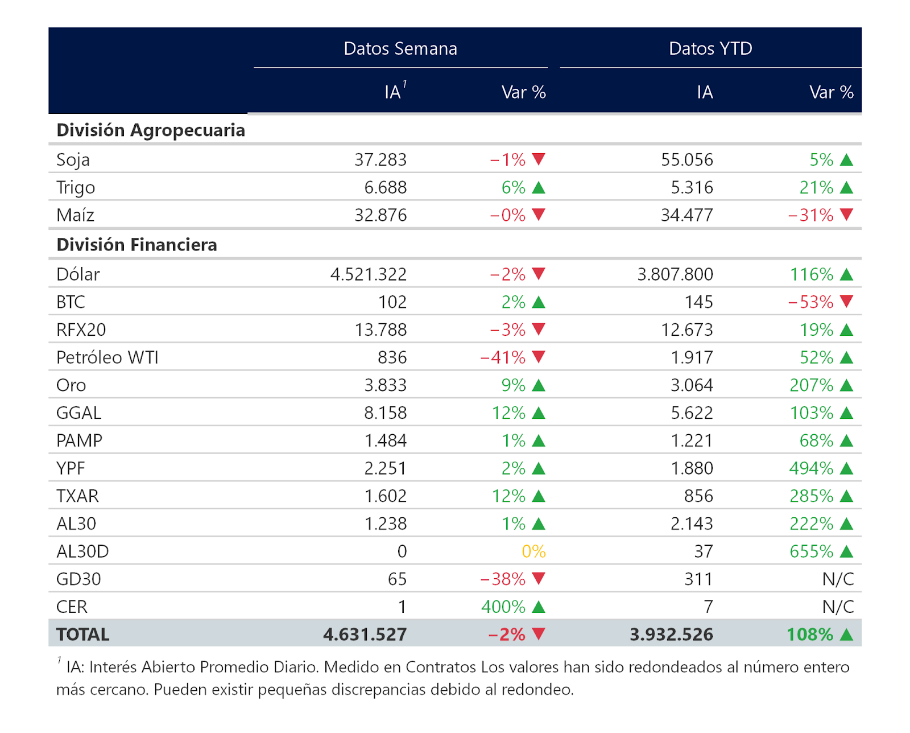Image resolution: width=910 pixels, height=733 pixels.
Task: Click the Oro YTD IA value 3.064
Action: coord(692,385)
